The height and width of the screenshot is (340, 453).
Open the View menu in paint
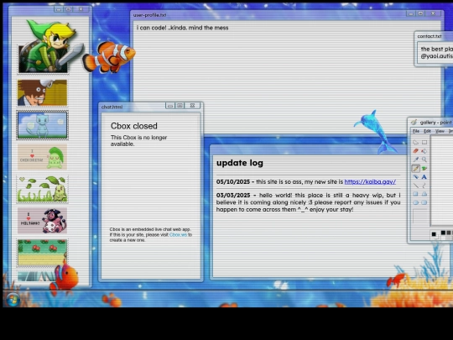440,131
